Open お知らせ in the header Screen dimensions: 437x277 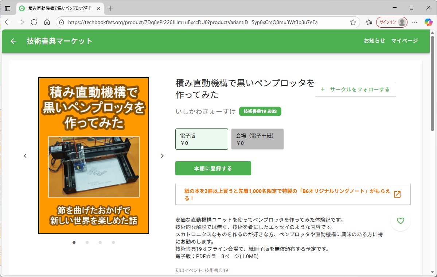coord(374,41)
